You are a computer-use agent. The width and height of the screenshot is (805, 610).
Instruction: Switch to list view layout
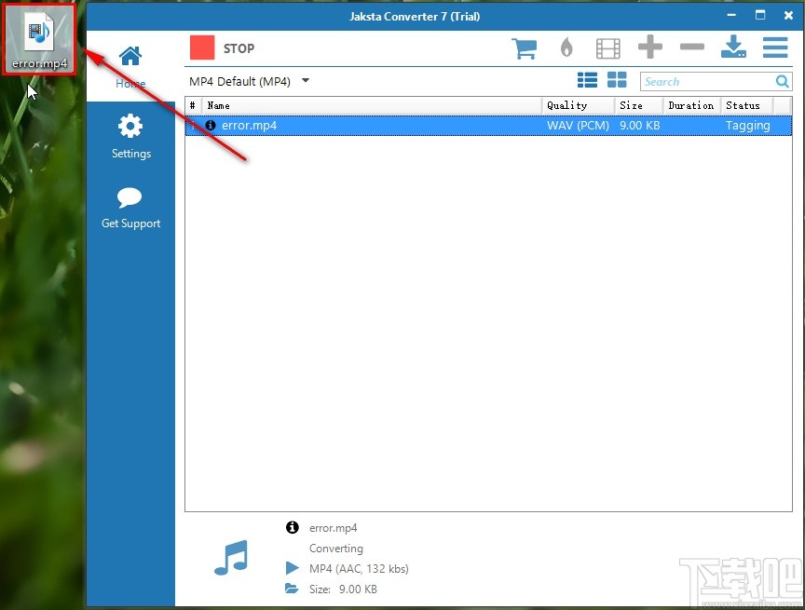click(587, 80)
